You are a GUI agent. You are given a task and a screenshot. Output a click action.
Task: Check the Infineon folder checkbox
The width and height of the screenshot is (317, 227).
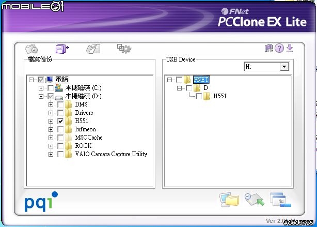tap(60, 129)
